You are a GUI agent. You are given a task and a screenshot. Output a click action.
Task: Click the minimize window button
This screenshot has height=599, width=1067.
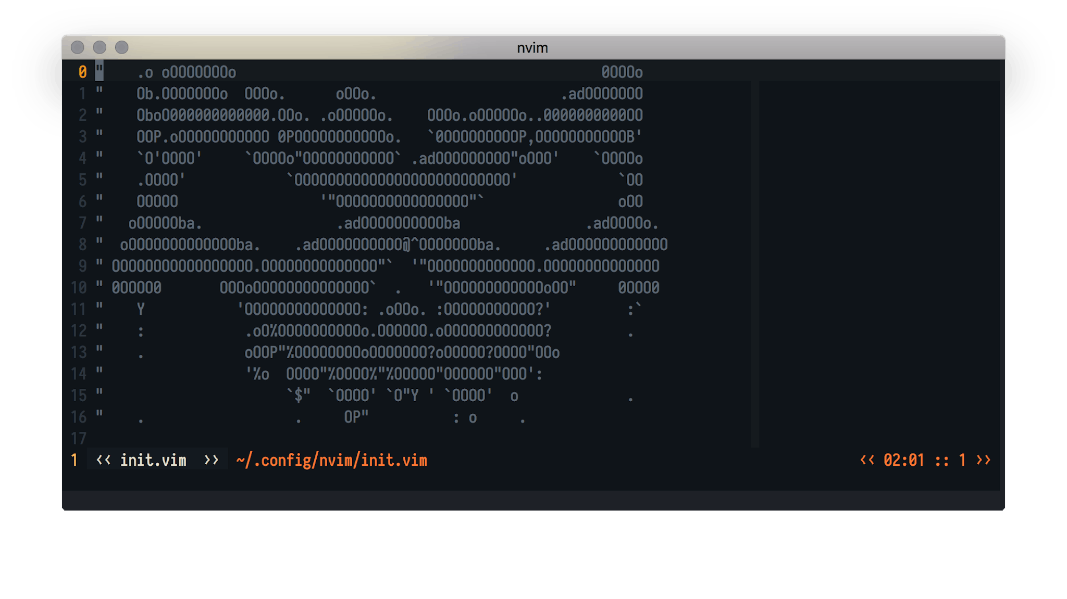coord(100,47)
